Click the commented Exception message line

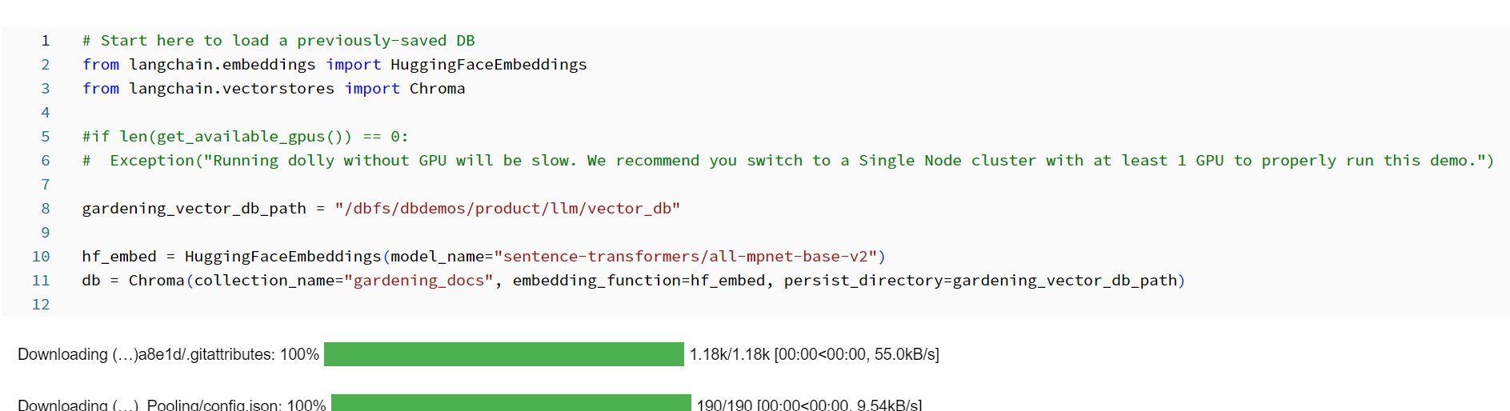click(787, 161)
